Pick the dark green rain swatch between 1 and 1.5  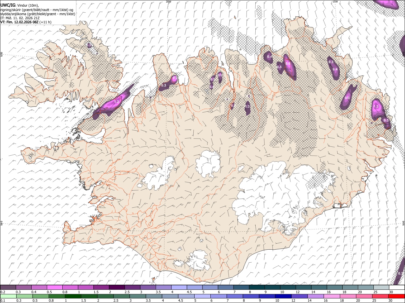pos(73,296)
